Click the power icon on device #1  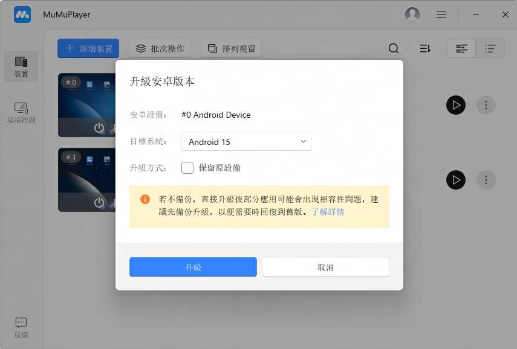tap(99, 202)
